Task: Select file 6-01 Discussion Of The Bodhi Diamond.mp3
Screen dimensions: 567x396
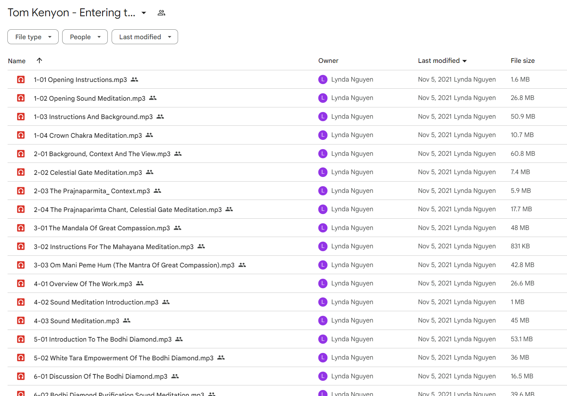Action: [287, 376]
